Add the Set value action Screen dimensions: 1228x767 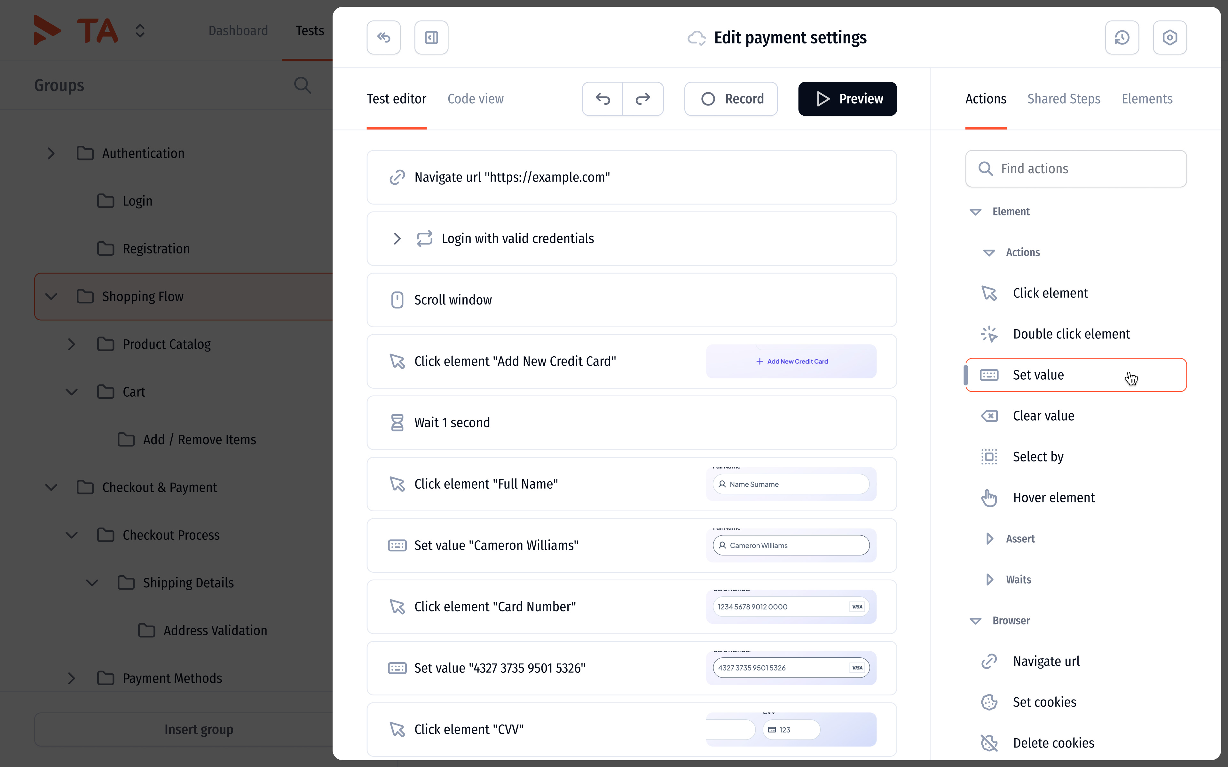click(1076, 375)
